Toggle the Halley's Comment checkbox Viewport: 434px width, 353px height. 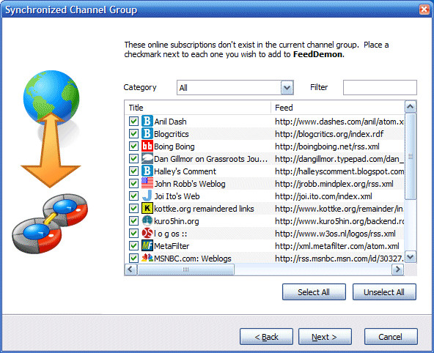pos(133,171)
